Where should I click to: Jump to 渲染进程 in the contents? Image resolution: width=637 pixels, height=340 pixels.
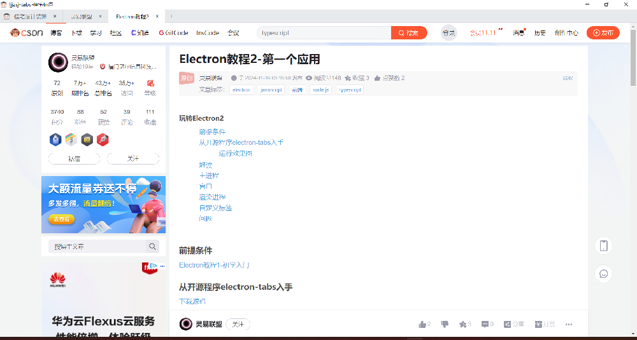click(x=212, y=197)
